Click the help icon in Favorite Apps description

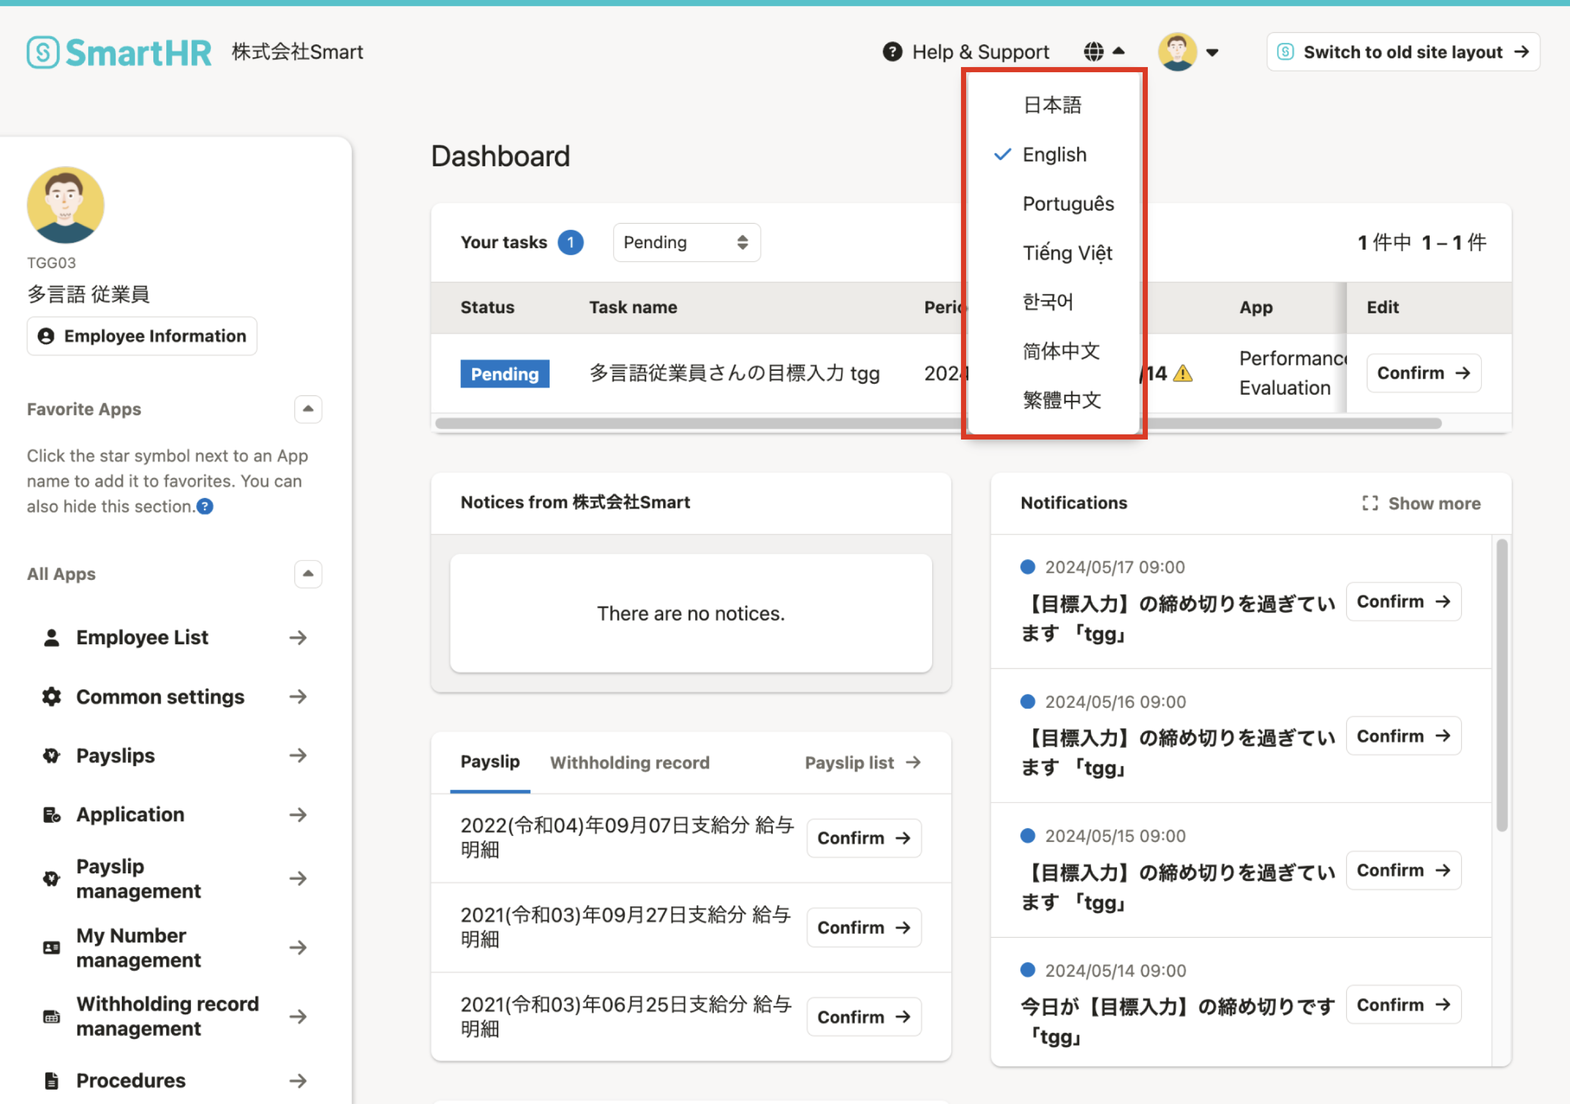pos(205,507)
